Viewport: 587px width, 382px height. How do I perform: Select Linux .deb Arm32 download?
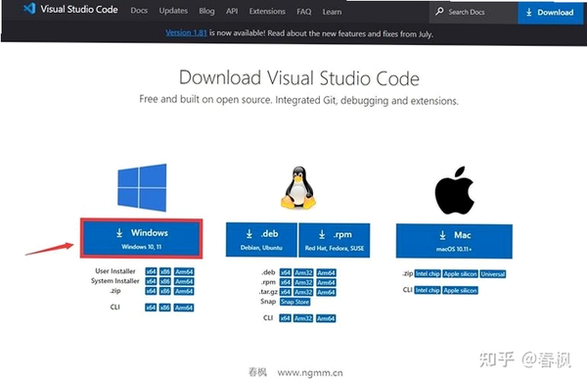pyautogui.click(x=303, y=272)
